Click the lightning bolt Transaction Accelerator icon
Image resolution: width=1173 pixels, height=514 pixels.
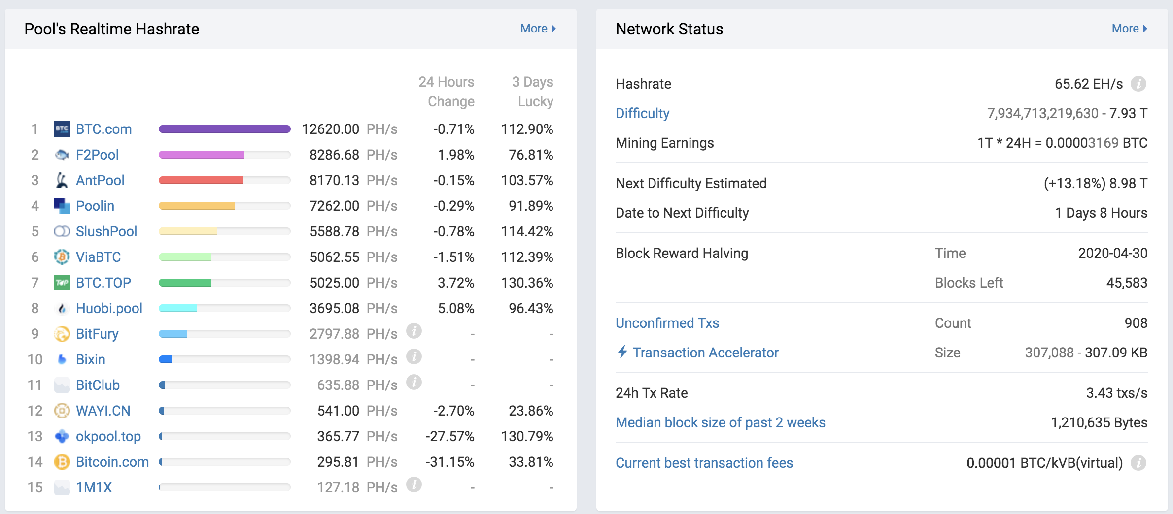(622, 352)
